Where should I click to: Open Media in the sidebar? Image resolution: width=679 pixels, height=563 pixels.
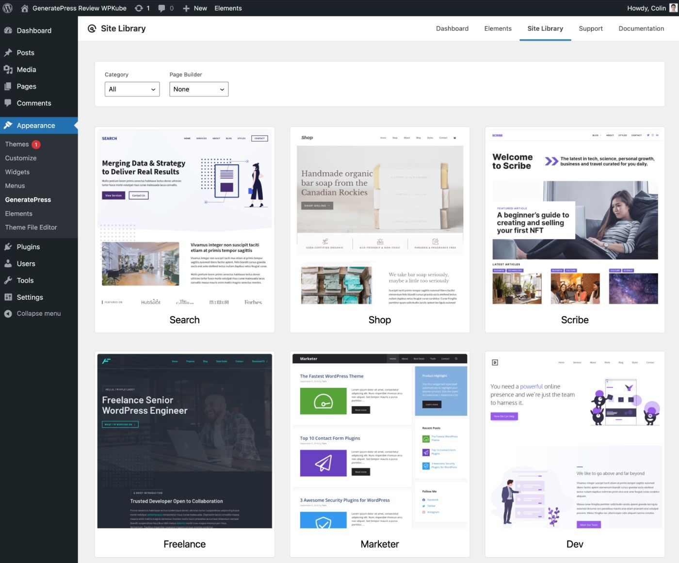[x=26, y=69]
